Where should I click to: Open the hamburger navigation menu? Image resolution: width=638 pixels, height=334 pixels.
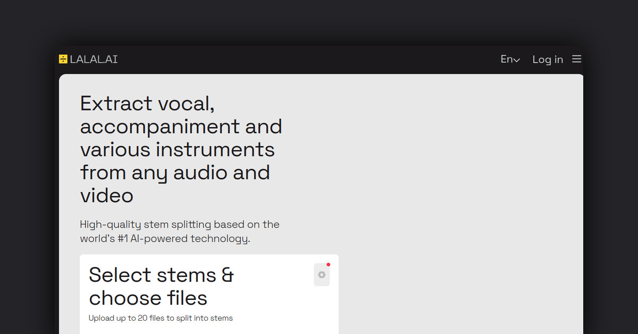coord(576,59)
